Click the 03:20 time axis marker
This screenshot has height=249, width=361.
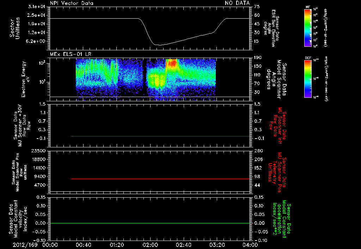tap(217, 245)
